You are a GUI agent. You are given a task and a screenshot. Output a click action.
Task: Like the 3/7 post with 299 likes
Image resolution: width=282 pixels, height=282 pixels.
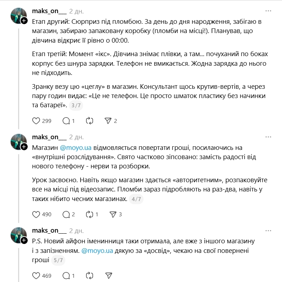click(x=36, y=121)
